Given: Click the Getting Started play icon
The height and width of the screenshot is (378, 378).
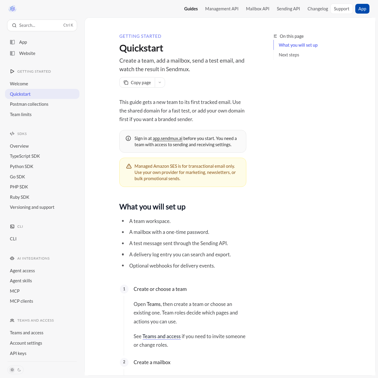Looking at the screenshot, I should (12, 71).
